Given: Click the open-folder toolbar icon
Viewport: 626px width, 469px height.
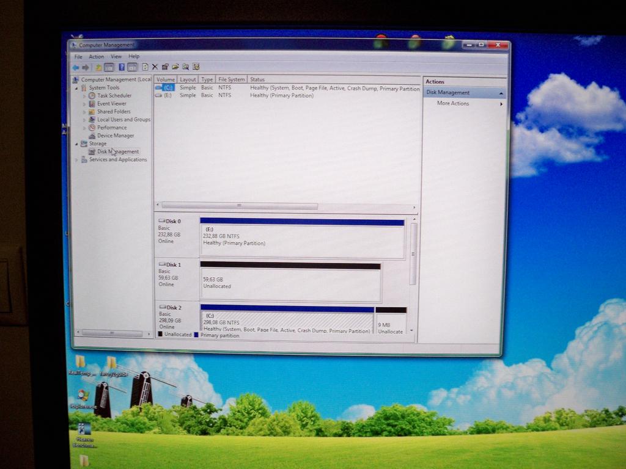Looking at the screenshot, I should pyautogui.click(x=175, y=67).
